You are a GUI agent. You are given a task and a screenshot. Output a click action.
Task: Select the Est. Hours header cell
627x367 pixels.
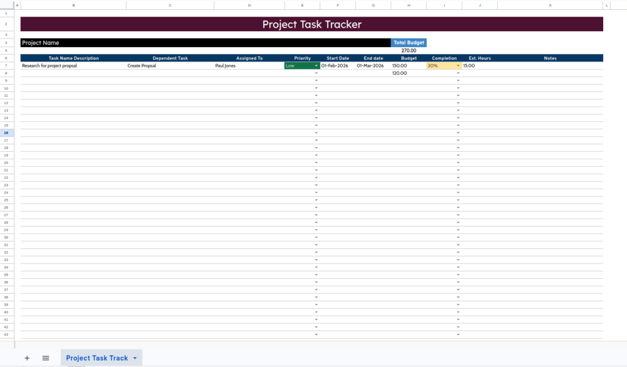(479, 58)
